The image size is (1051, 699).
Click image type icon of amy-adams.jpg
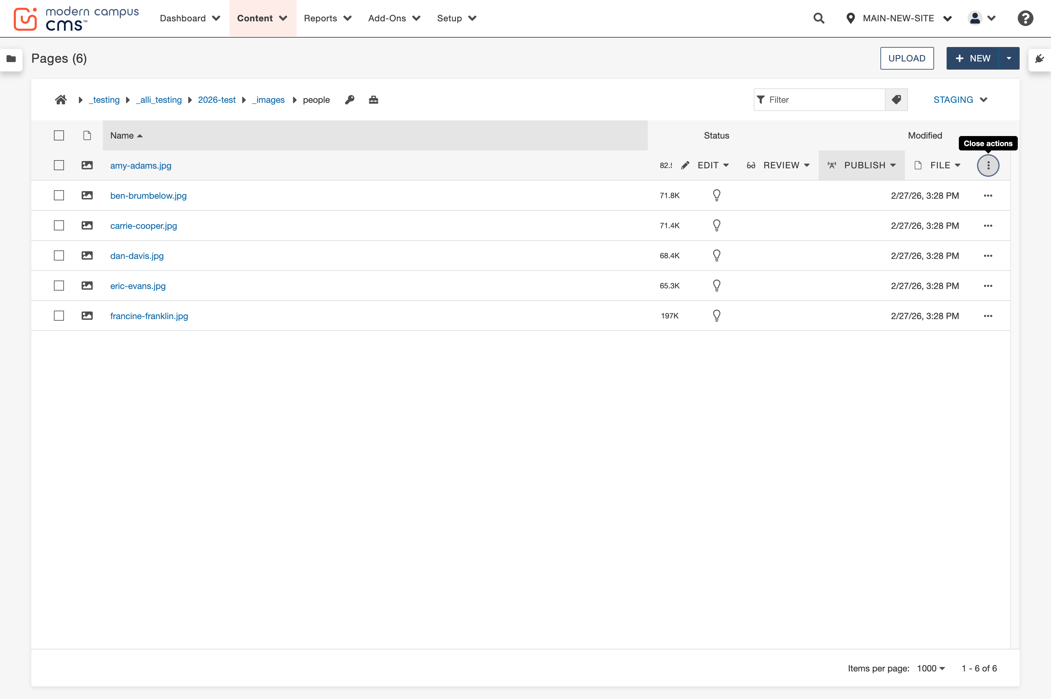87,166
